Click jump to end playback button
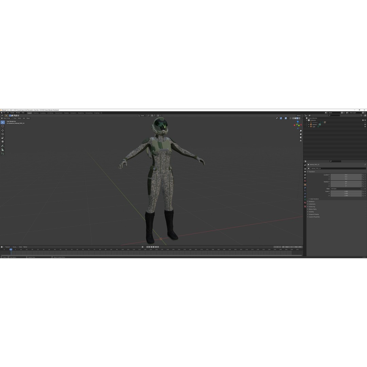Image resolution: width=367 pixels, height=367 pixels. point(158,247)
